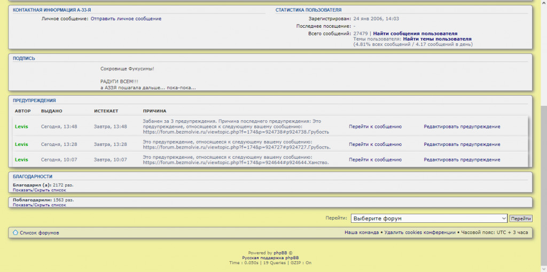
Task: Click the Перейти button next to forum selector
Action: (x=521, y=219)
